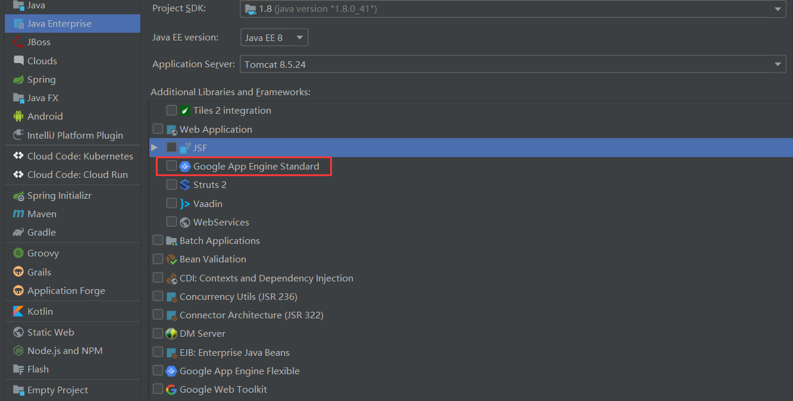Check the Web Application framework box
The height and width of the screenshot is (401, 793).
(x=158, y=129)
